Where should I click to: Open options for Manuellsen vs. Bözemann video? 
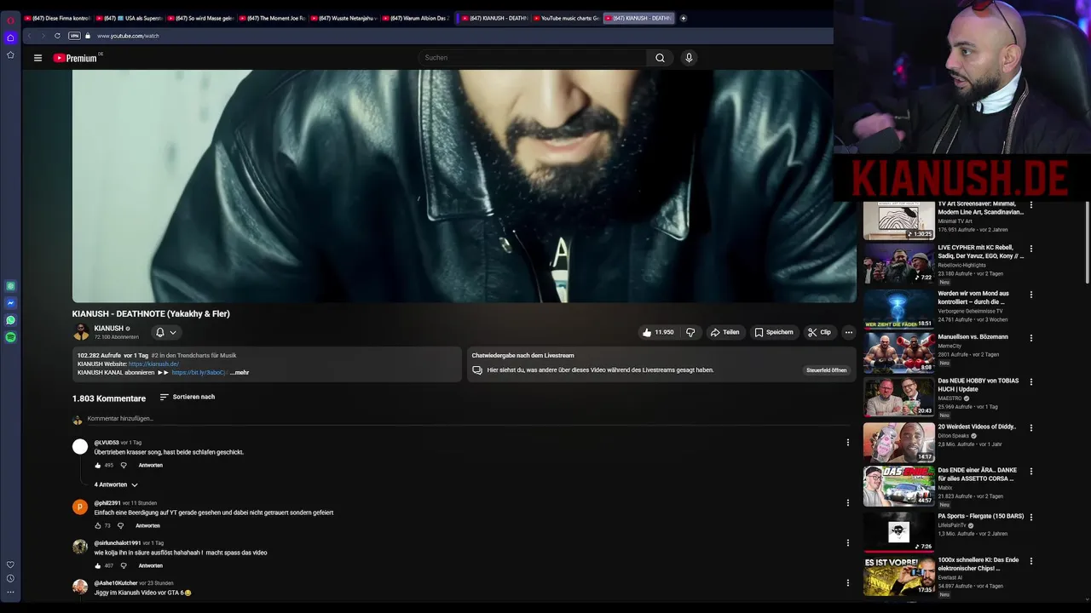click(1030, 338)
